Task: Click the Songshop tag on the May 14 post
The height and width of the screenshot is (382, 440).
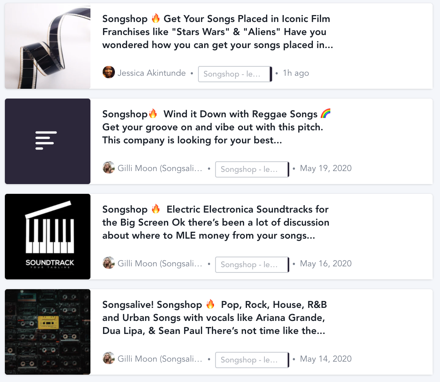Action: (252, 360)
